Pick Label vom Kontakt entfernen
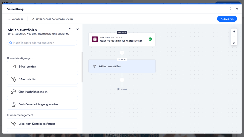Viewport: 244px width, 137px height. [x=42, y=124]
